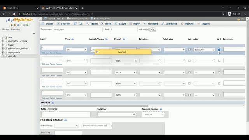The image size is (249, 140).
Task: Click help icon beside Storage Engine label
Action: 161,109
